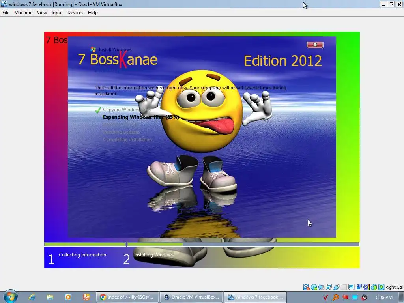Restore down the VirtualBox window
Viewport: 404px width, 303px height.
tap(391, 4)
